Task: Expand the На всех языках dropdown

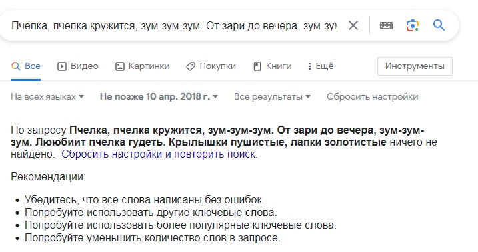Action: [47, 96]
